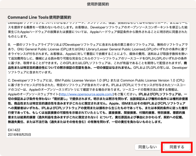
Task: Click the 同意しない (Disagree) button
Action: click(x=147, y=147)
